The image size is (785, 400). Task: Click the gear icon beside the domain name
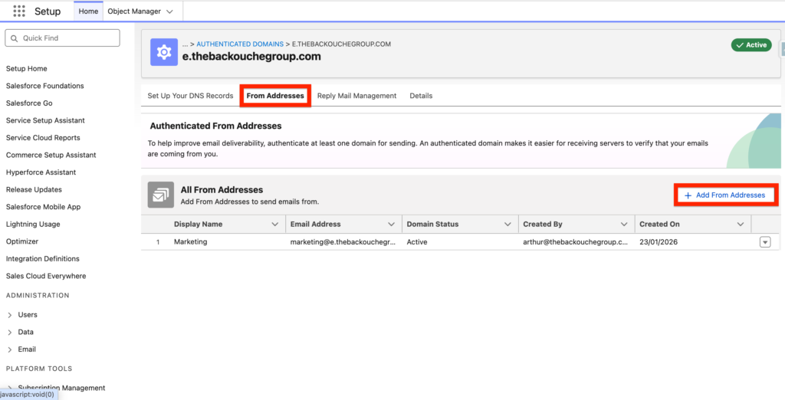163,51
